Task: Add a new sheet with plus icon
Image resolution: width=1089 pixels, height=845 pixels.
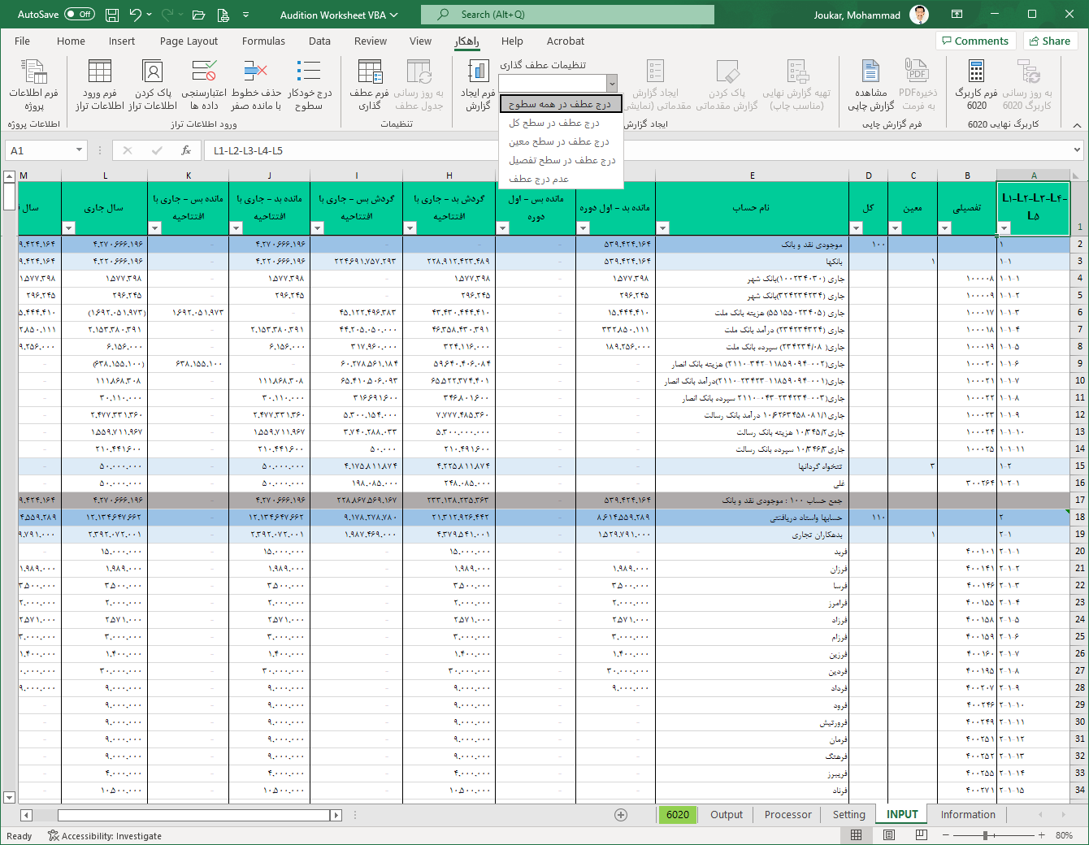Action: [x=621, y=815]
